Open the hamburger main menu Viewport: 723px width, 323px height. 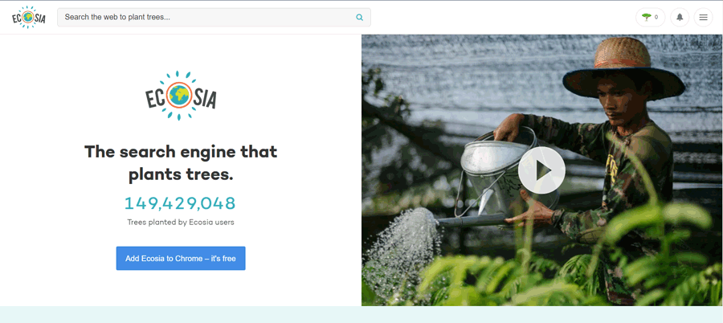coord(703,18)
